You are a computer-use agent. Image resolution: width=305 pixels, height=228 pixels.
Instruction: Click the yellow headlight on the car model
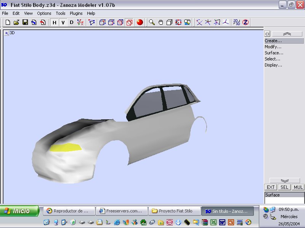click(x=65, y=147)
